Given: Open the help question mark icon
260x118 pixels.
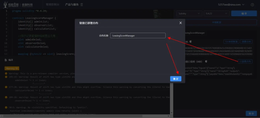Looking at the screenshot, I should point(252,5).
